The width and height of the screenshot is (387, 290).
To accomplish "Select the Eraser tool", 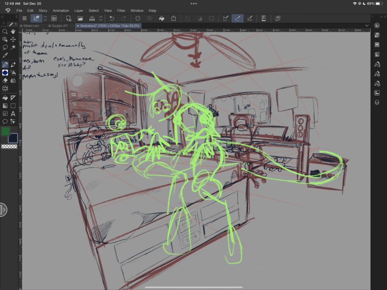I will click(5, 80).
